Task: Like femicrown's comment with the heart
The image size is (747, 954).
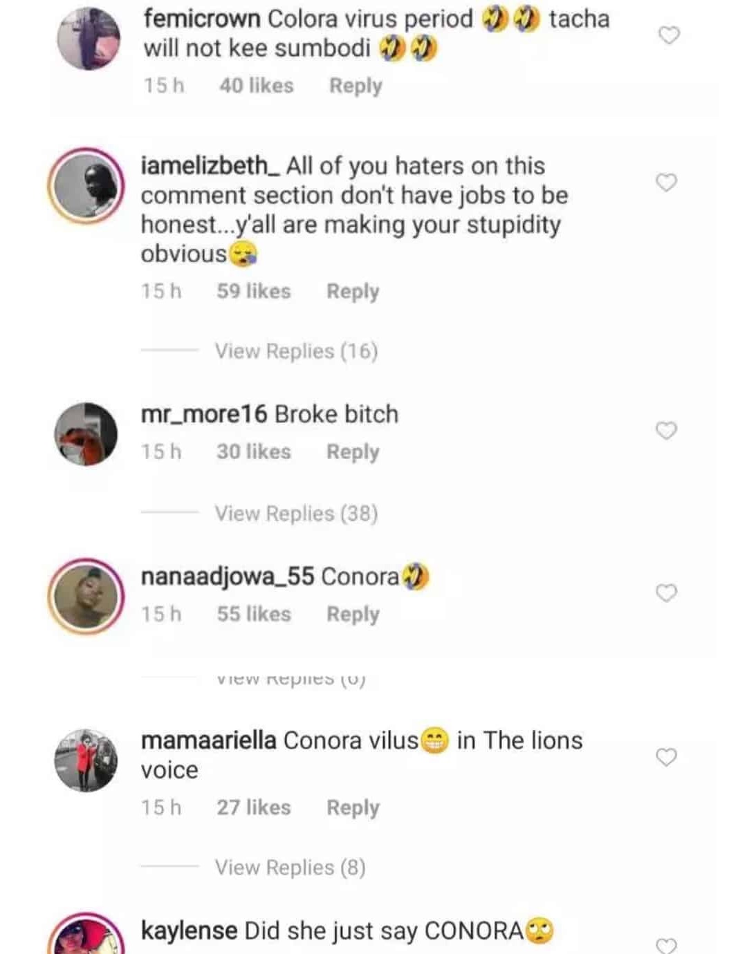Action: pos(669,35)
